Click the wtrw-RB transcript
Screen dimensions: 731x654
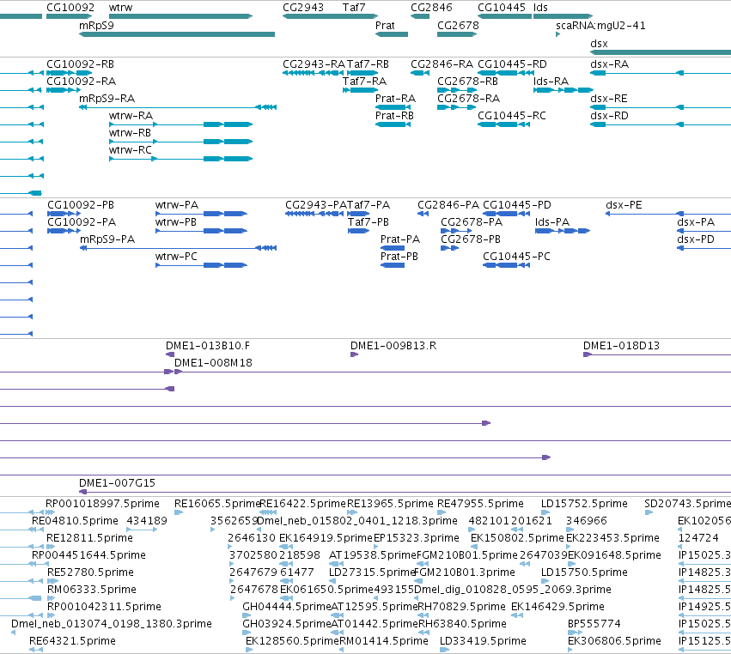(181, 142)
